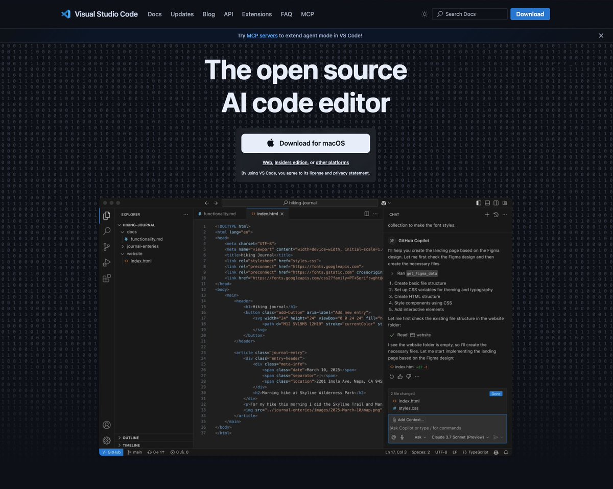The width and height of the screenshot is (613, 489).
Task: Toggle the website color theme sun icon
Action: [x=425, y=14]
